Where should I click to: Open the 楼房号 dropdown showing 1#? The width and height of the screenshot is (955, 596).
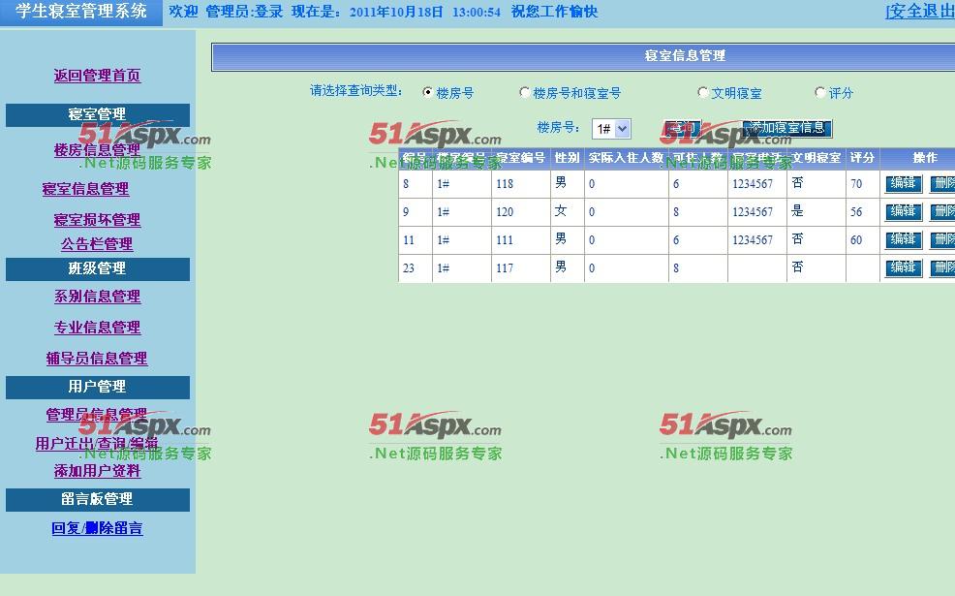point(611,129)
